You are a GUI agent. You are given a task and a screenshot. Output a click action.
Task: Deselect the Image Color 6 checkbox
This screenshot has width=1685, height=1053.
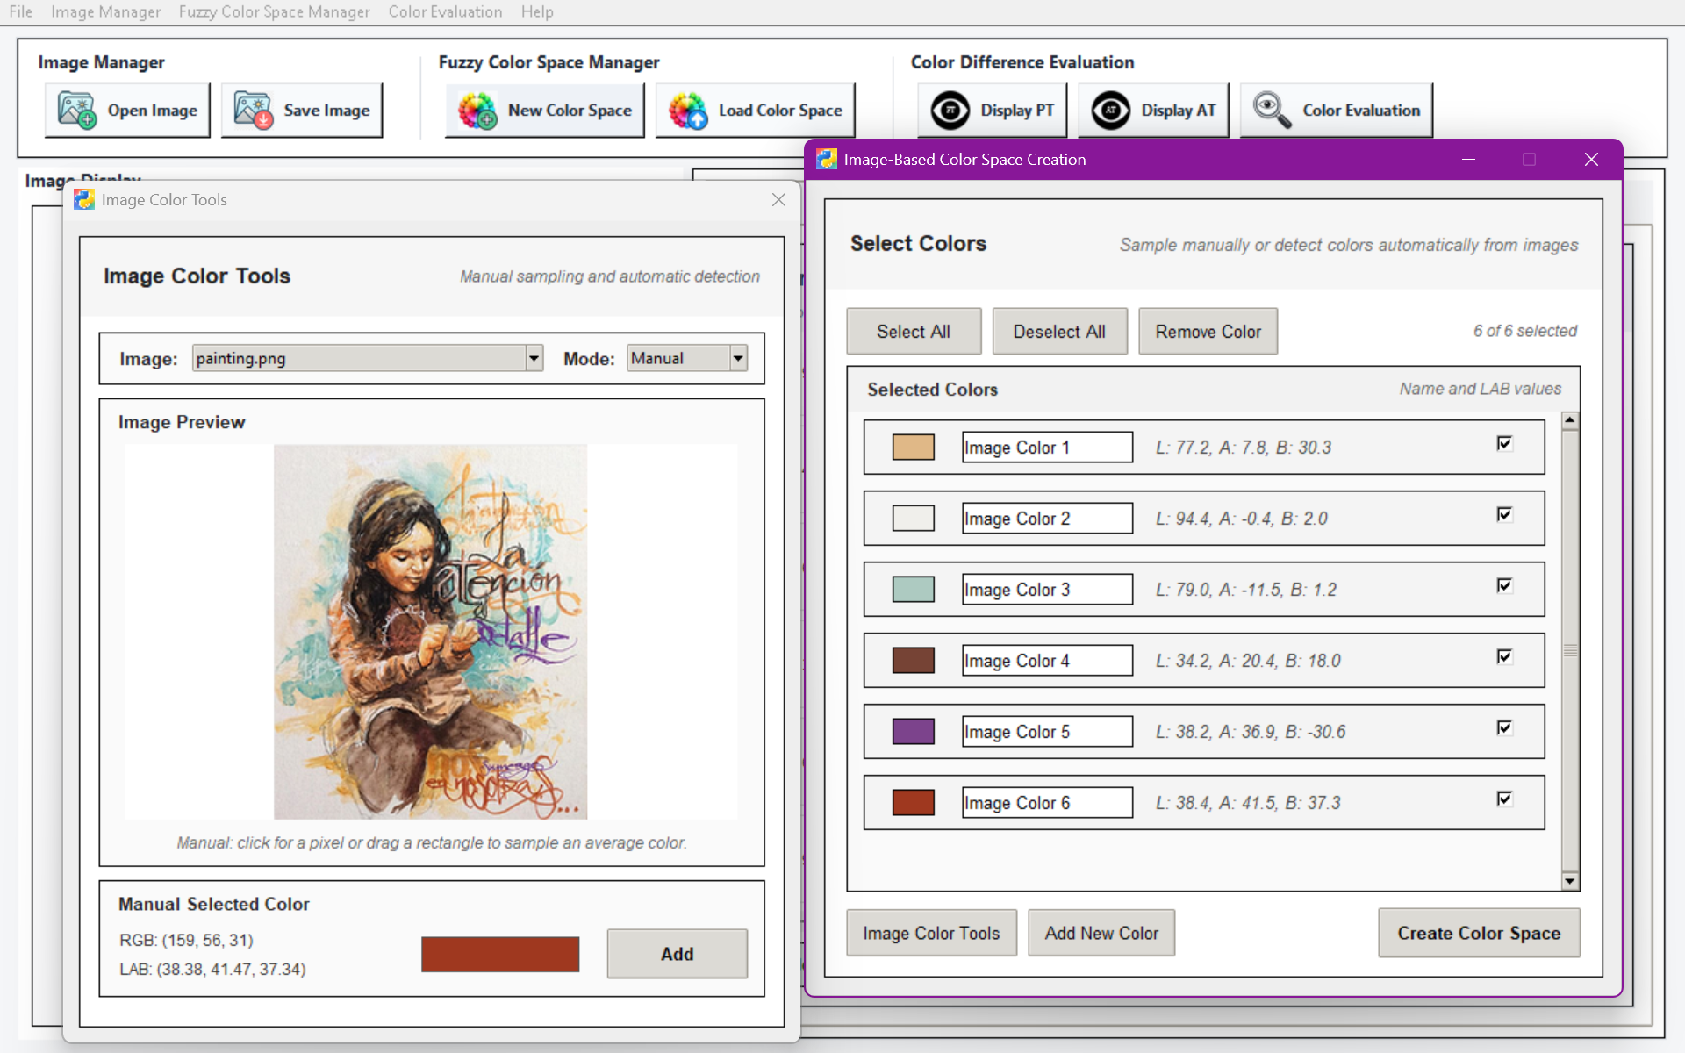tap(1504, 799)
